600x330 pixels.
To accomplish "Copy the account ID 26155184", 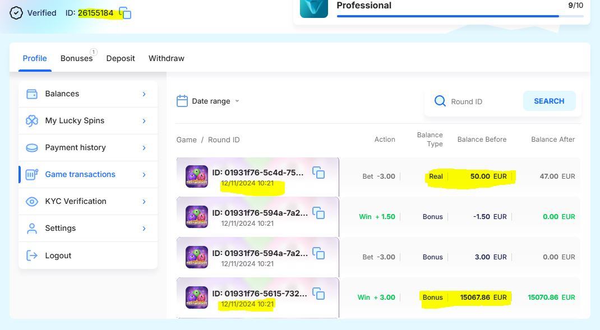I will click(126, 13).
